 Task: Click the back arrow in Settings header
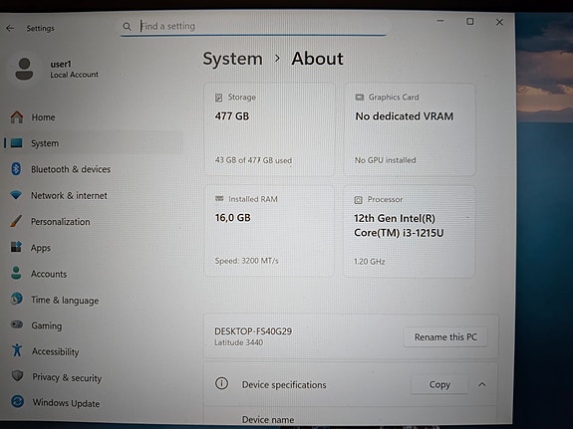coord(10,28)
